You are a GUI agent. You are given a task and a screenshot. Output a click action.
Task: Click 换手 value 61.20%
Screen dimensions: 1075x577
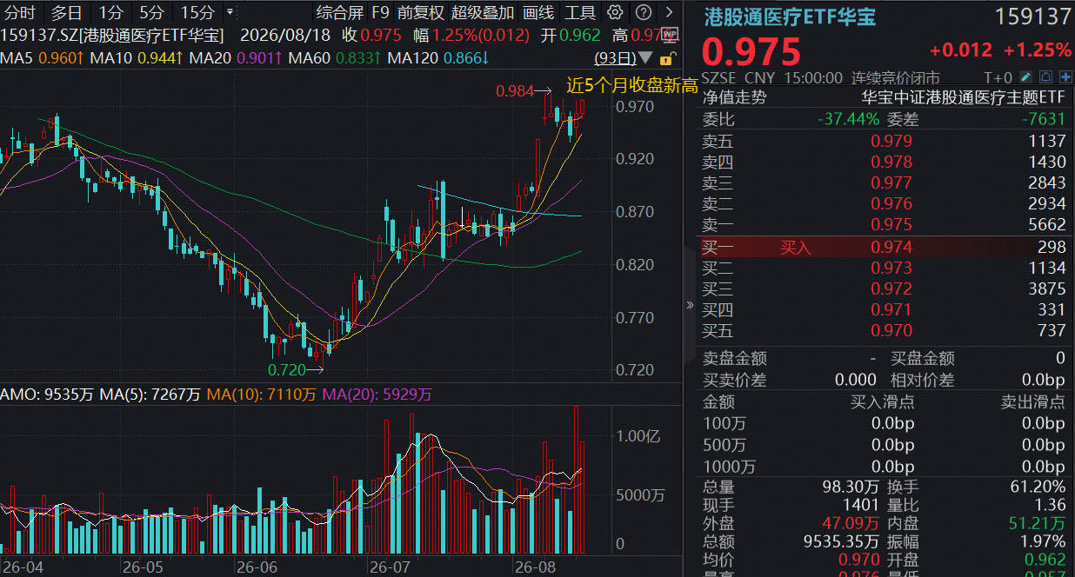tap(1038, 487)
